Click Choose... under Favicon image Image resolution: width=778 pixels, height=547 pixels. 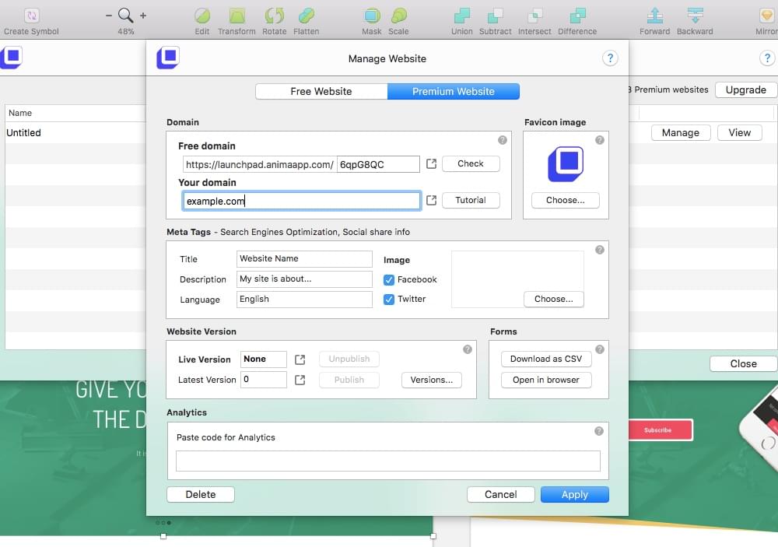coord(566,200)
